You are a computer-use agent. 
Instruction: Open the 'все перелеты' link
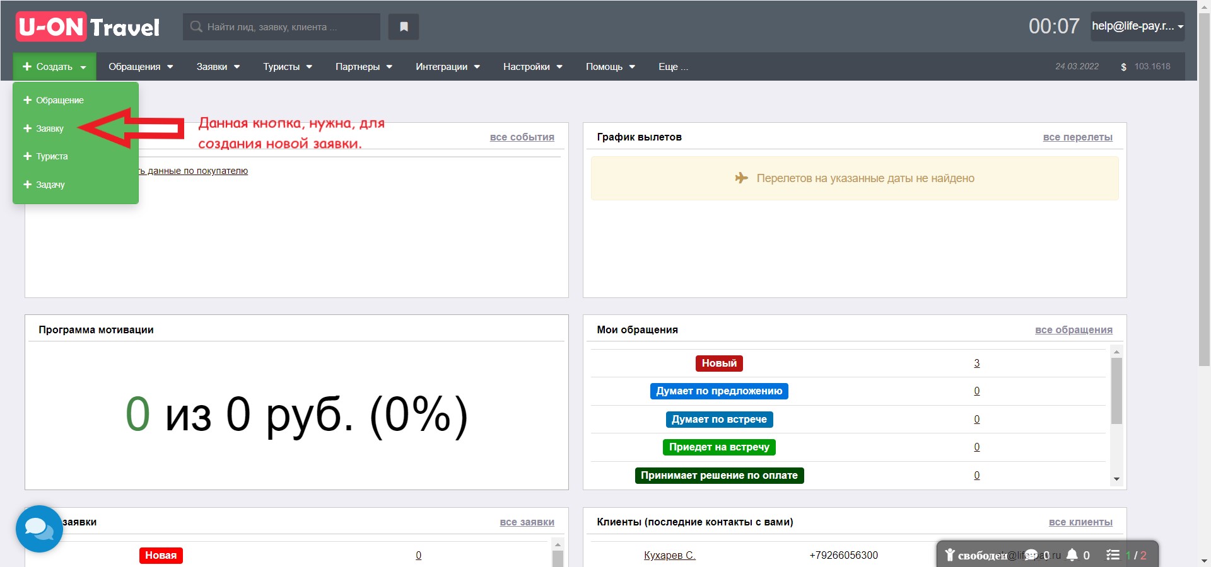click(x=1077, y=137)
